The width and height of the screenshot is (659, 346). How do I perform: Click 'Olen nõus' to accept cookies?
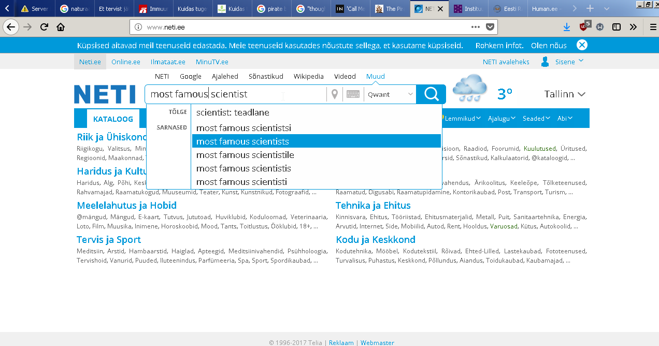[549, 46]
